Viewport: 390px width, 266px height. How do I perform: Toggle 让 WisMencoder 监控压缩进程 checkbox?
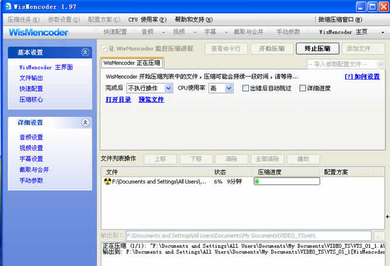(x=104, y=49)
